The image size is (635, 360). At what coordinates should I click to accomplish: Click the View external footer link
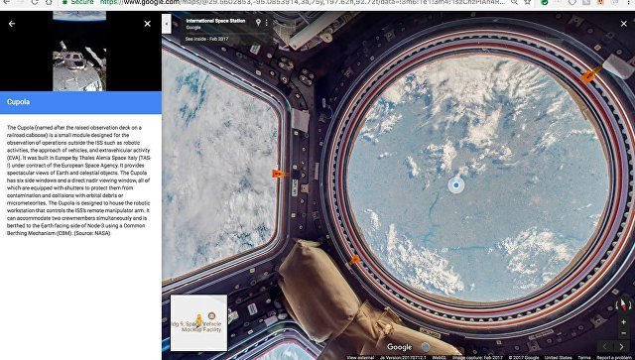(360, 358)
